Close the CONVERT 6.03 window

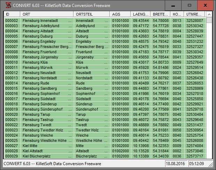click(x=205, y=6)
